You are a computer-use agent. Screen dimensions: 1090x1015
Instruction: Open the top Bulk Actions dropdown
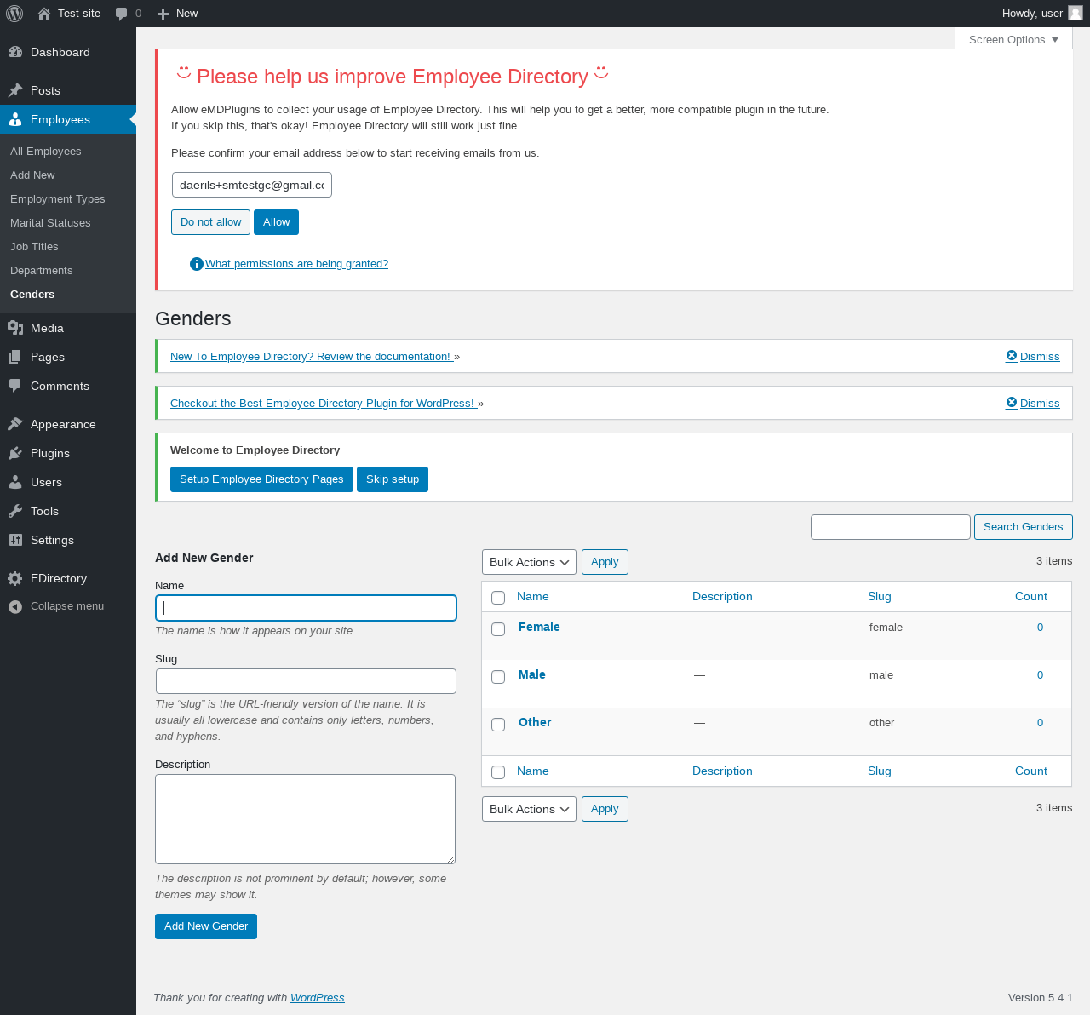(529, 562)
